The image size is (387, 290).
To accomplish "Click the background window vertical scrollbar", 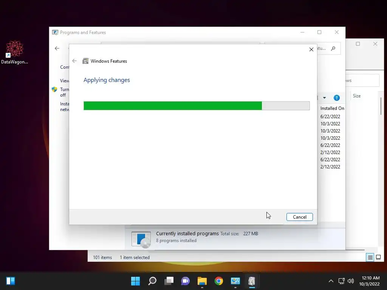I will coord(381,106).
